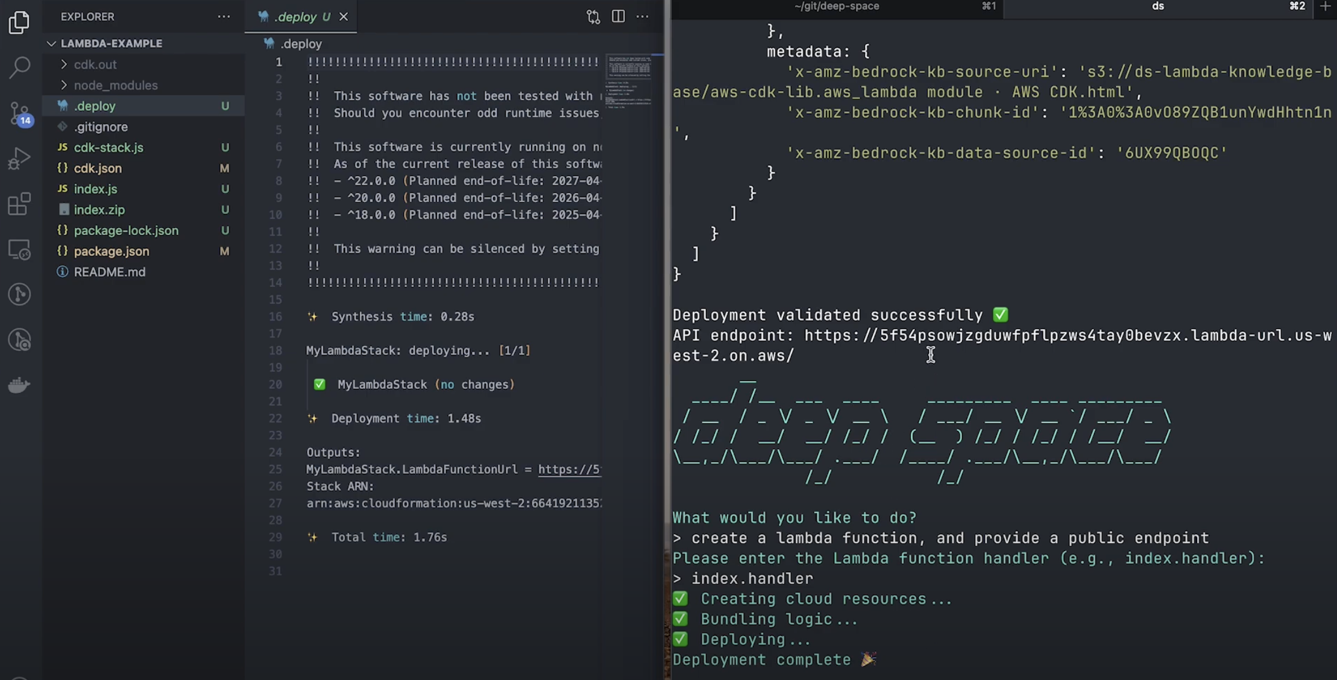Switch to the ds terminal tab
Viewport: 1337px width, 680px height.
pos(1158,7)
